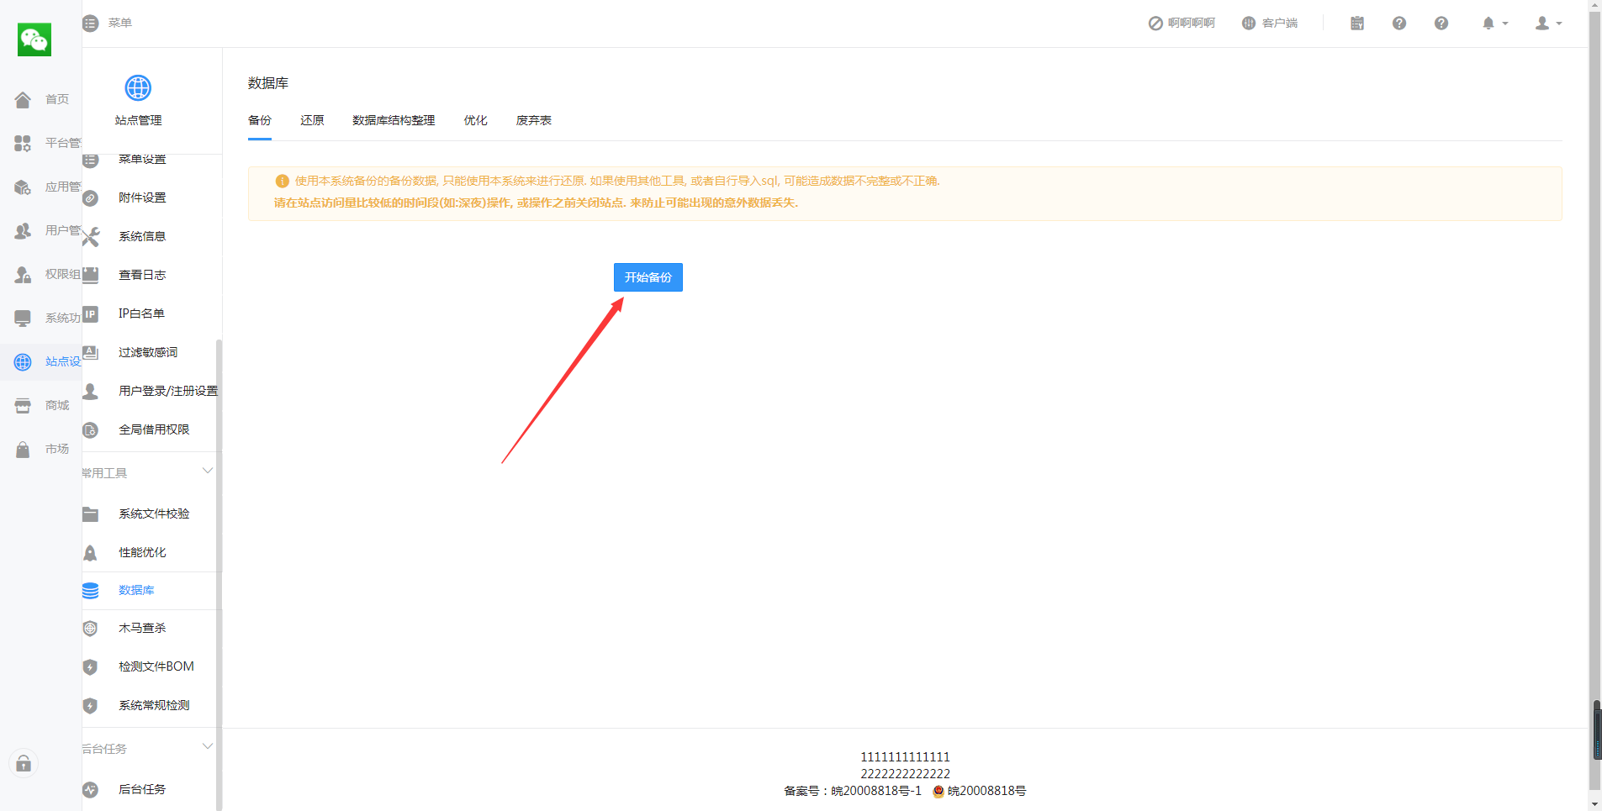Click the 啊啊啊啊 link in header

[1182, 24]
